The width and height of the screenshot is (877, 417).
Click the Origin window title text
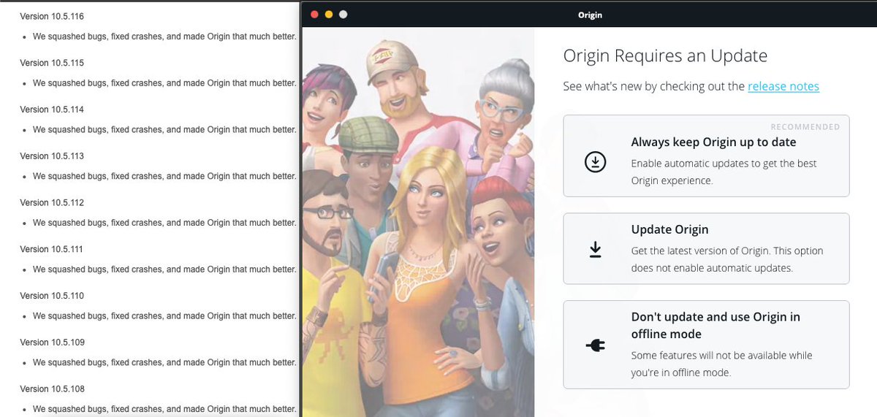click(590, 15)
